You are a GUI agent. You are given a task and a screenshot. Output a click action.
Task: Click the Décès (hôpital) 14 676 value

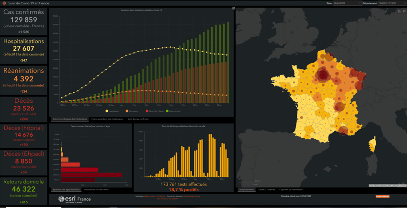[23, 135]
